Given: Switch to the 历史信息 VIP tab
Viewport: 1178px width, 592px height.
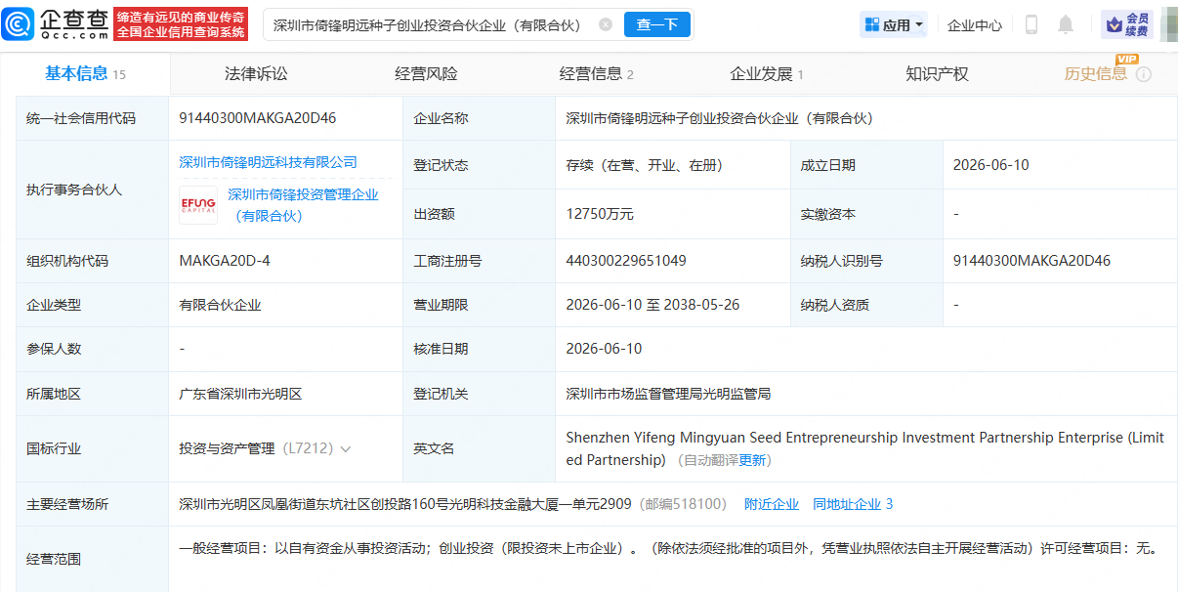Looking at the screenshot, I should [1095, 73].
